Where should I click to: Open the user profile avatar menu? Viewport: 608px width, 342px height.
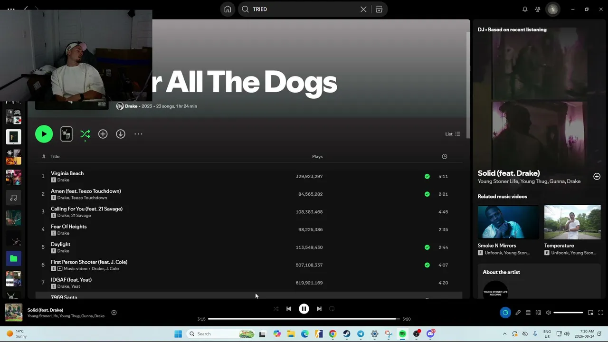point(552,9)
